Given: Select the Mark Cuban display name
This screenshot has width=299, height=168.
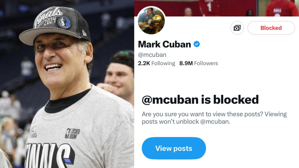Looking at the screenshot, I should click(x=164, y=44).
